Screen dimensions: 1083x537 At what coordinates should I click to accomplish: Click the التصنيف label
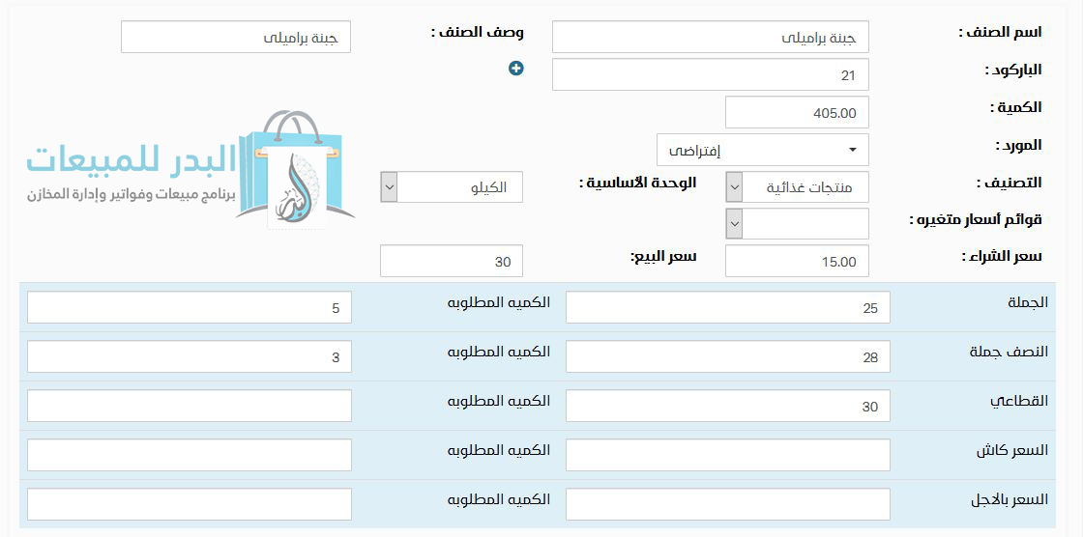(x=1010, y=183)
